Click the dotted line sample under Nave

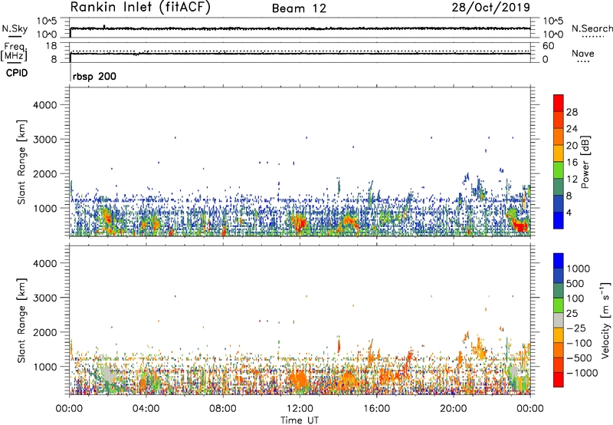[584, 61]
